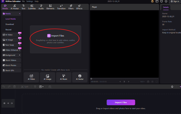This screenshot has height=114, width=181.
Task: Open the Elements tab
Action: [50, 7]
